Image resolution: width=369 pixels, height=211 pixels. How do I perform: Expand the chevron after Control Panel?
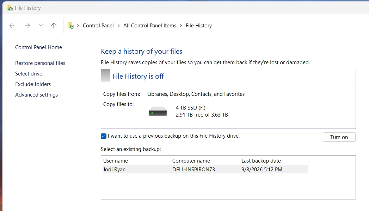pyautogui.click(x=119, y=26)
